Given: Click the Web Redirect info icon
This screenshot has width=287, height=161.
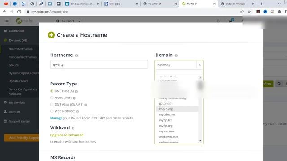Looking at the screenshot, I should [78, 111].
